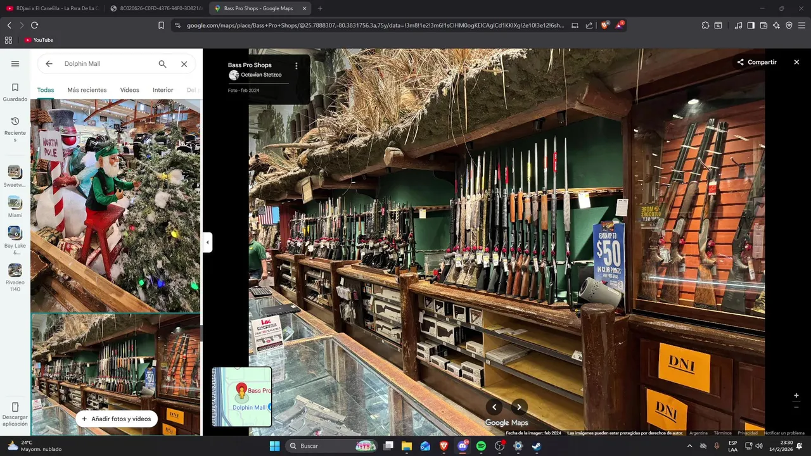Clear the Dolphin Mall search text
The image size is (811, 456).
pyautogui.click(x=184, y=64)
